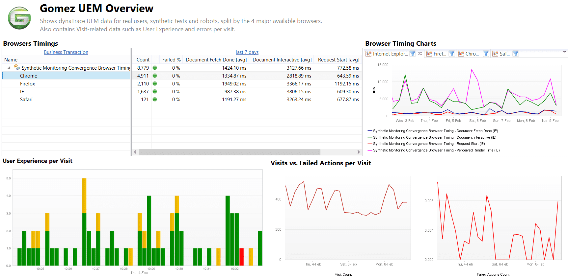Switch to the Firefox chart tab
This screenshot has height=278, width=568.
[x=437, y=54]
